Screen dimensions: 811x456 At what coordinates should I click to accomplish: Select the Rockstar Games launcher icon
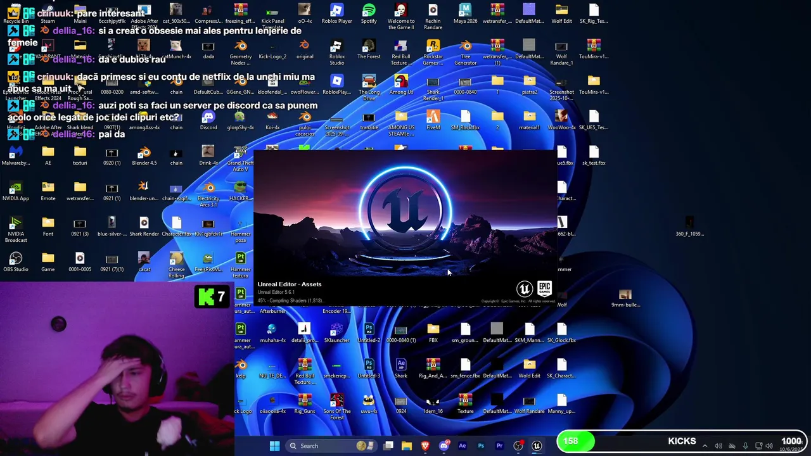(433, 52)
